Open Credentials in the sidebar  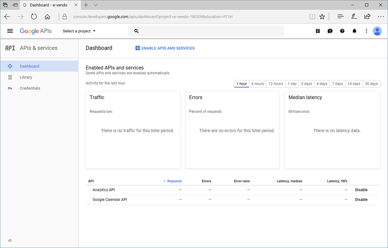[x=39, y=88]
